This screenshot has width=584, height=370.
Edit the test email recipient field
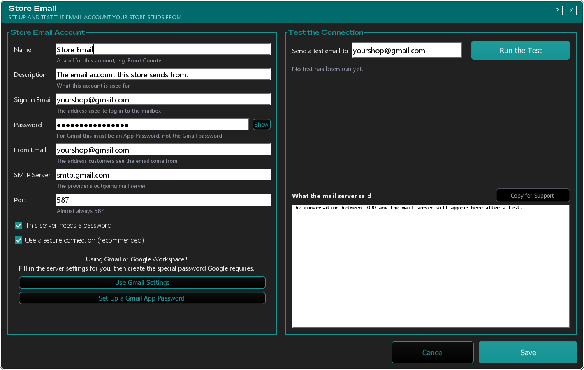click(407, 50)
